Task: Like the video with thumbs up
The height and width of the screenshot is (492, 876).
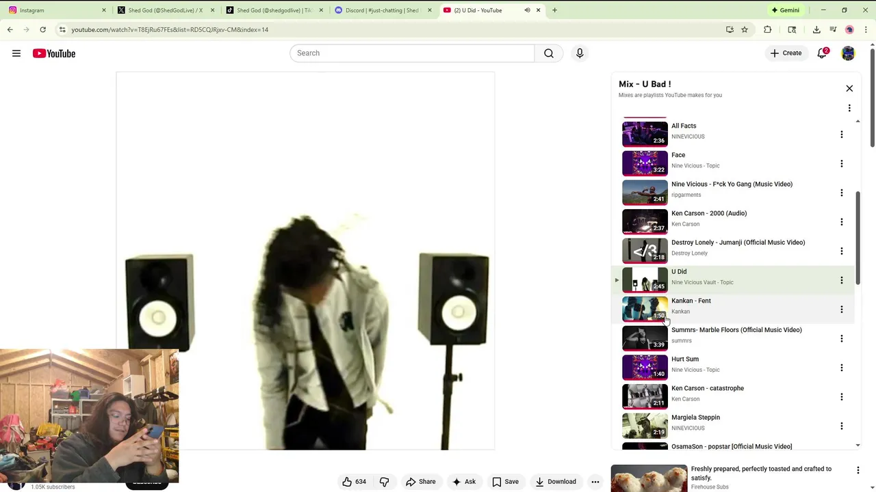Action: (355, 482)
